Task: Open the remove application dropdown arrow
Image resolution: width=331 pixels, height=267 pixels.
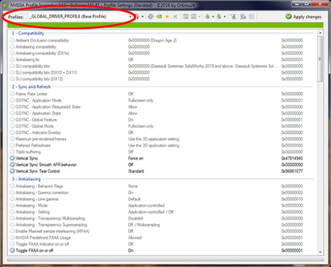Action: [199, 16]
